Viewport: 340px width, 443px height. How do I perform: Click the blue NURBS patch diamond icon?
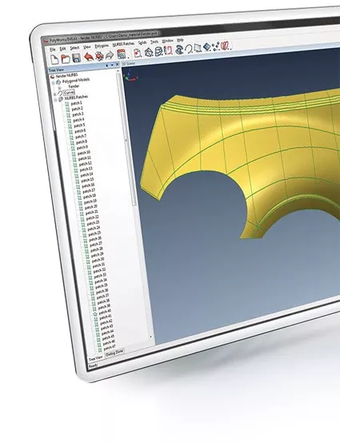[207, 47]
